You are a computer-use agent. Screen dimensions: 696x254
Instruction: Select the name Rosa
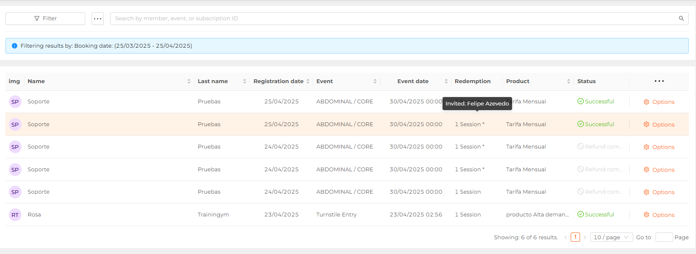tap(34, 215)
